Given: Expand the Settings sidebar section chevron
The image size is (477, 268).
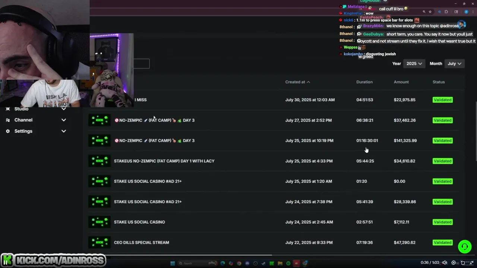Looking at the screenshot, I should pyautogui.click(x=64, y=131).
